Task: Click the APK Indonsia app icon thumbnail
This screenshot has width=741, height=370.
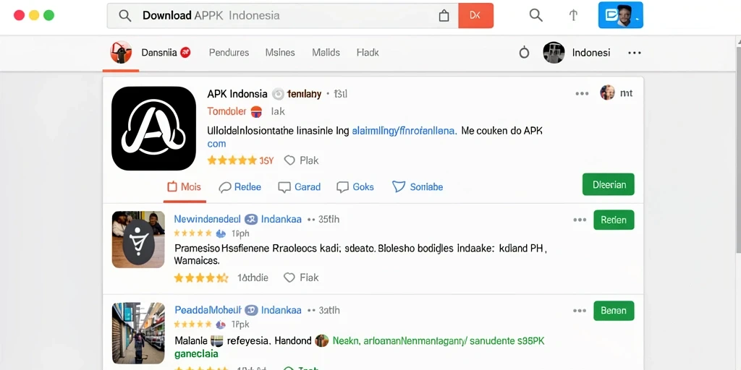Action: pyautogui.click(x=153, y=129)
